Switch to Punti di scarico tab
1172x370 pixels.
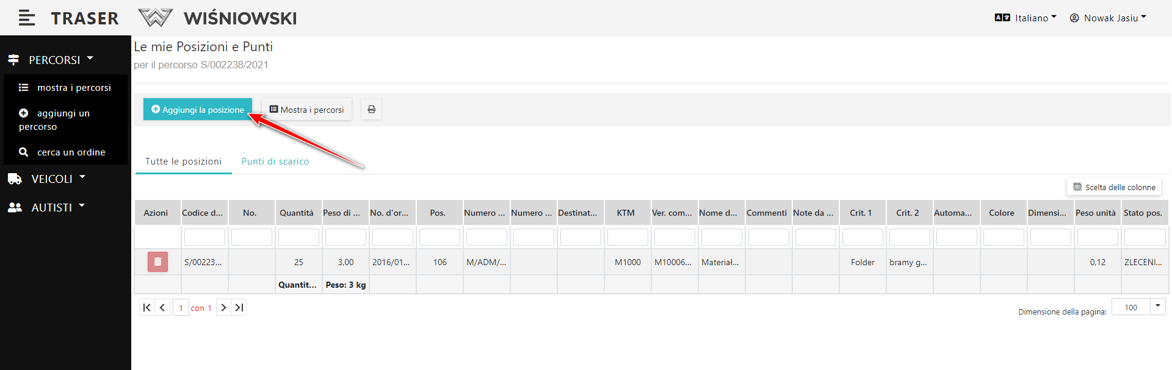[x=275, y=162]
